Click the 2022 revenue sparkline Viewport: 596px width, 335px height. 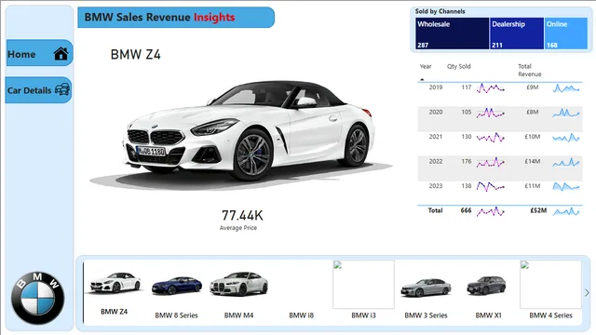pyautogui.click(x=566, y=163)
